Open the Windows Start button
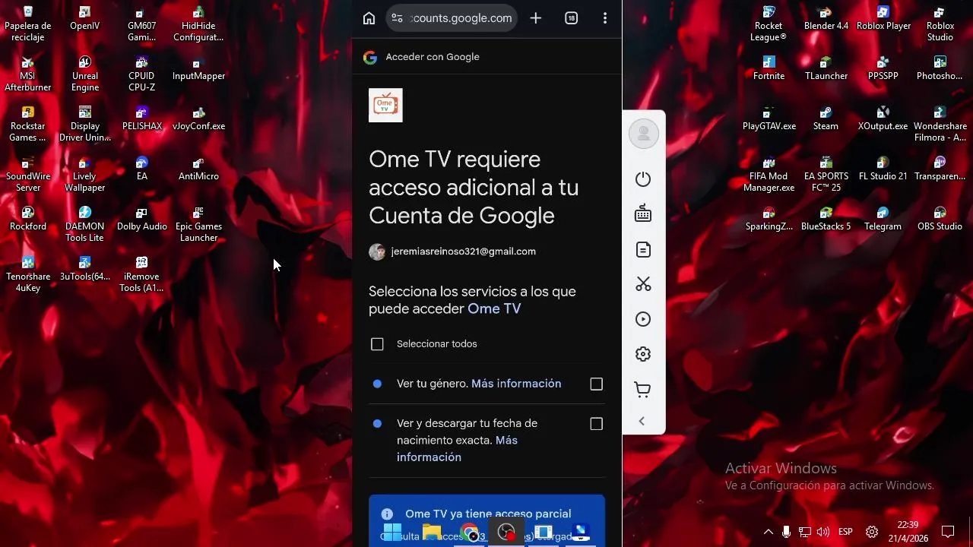The image size is (973, 547). [392, 533]
